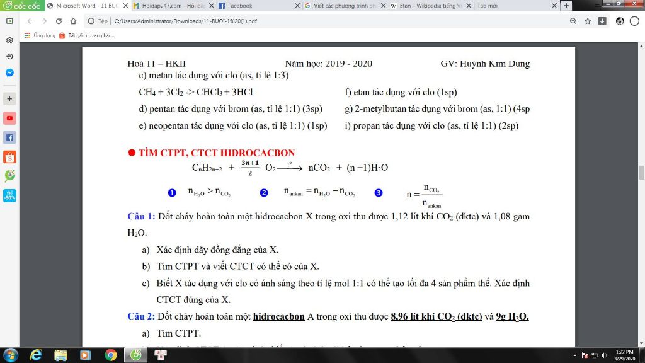The height and width of the screenshot is (363, 645).
Task: Open YouTube from the sidebar
Action: (9, 118)
